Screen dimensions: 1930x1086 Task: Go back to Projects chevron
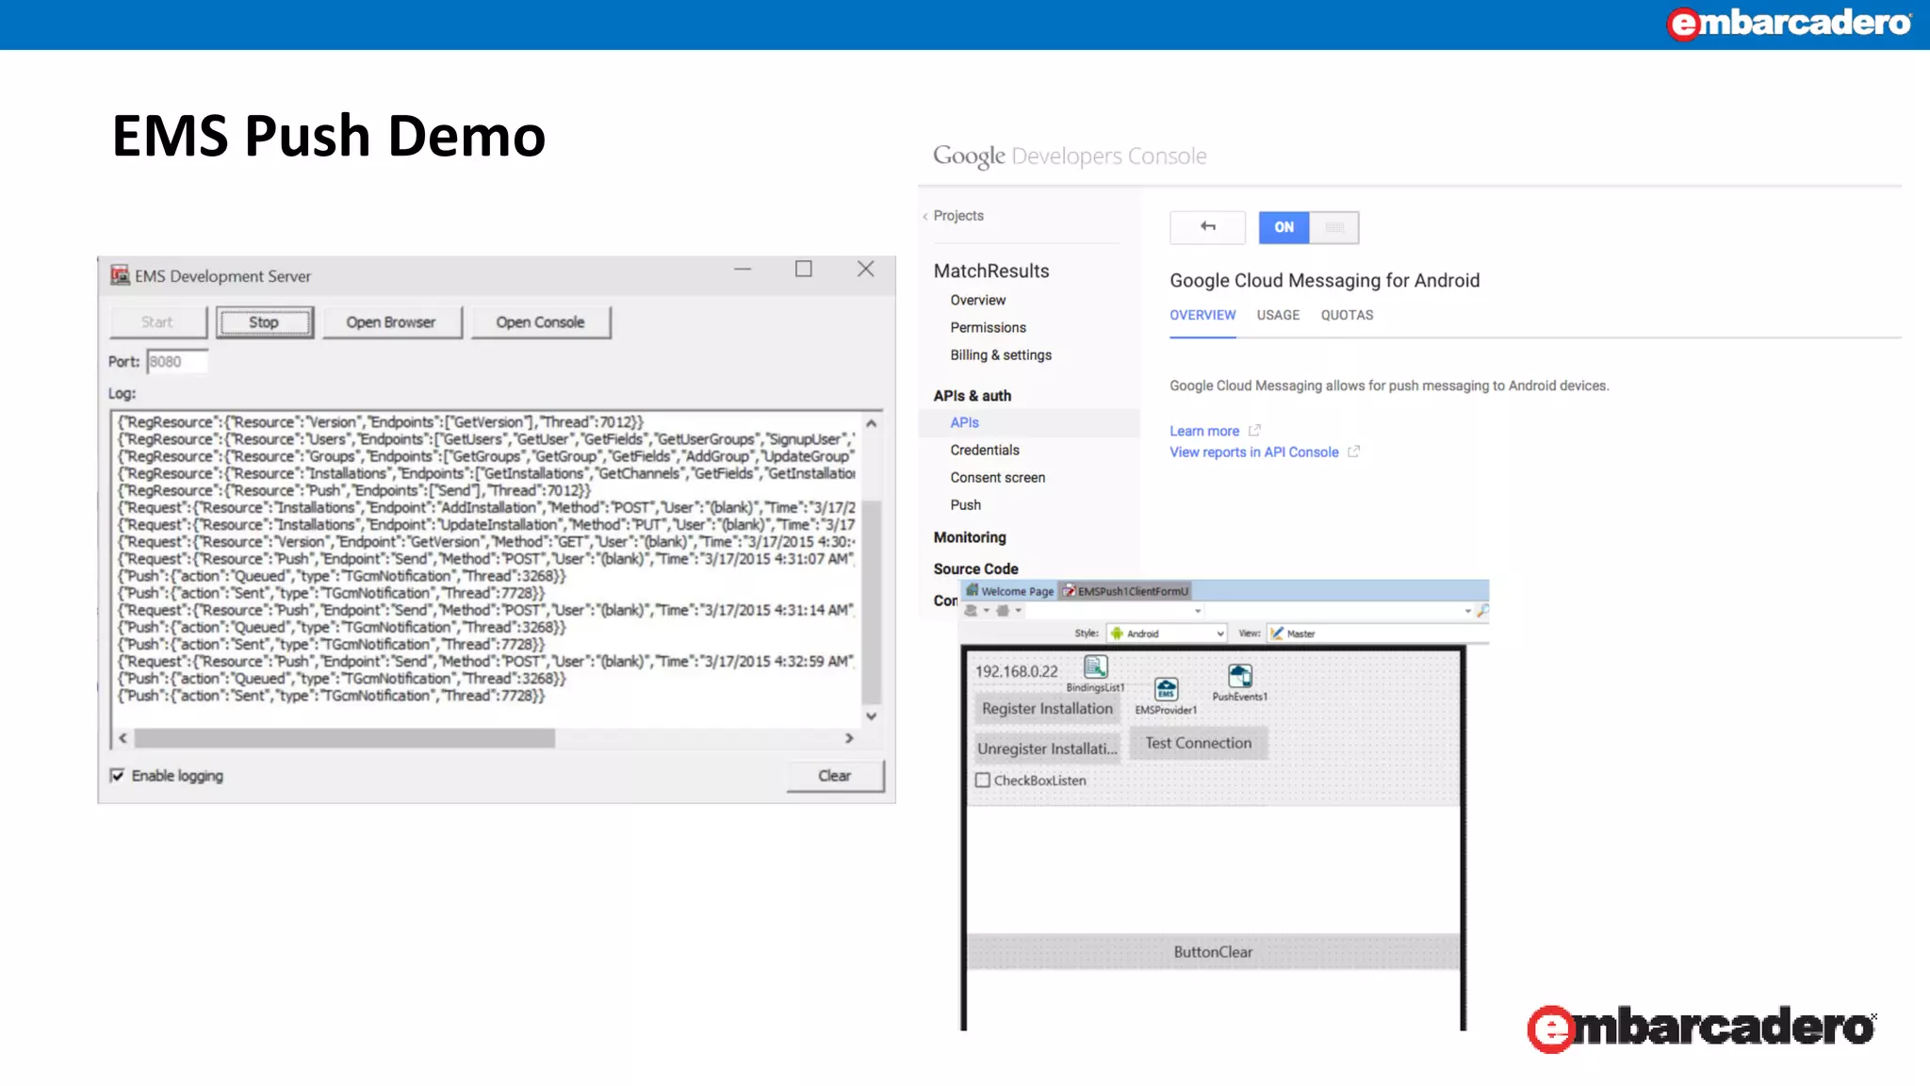pos(925,216)
